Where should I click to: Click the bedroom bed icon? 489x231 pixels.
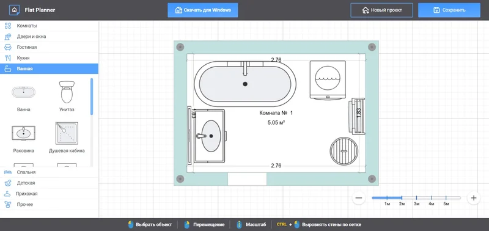click(8, 172)
